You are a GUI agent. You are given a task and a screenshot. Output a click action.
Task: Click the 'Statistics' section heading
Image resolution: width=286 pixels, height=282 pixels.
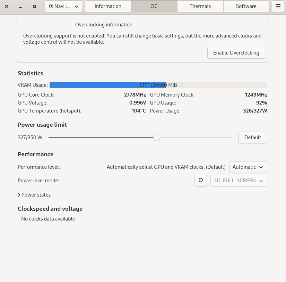[30, 73]
